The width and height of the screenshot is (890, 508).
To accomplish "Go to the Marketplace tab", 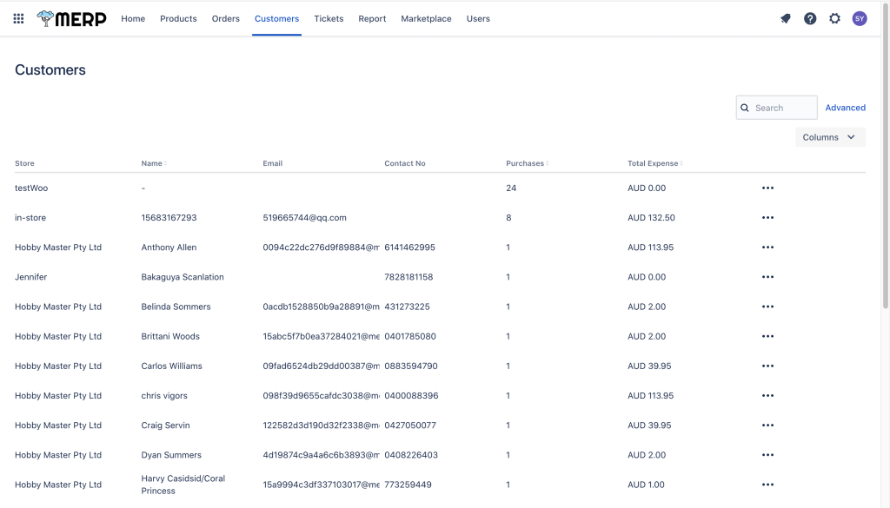I will click(426, 18).
